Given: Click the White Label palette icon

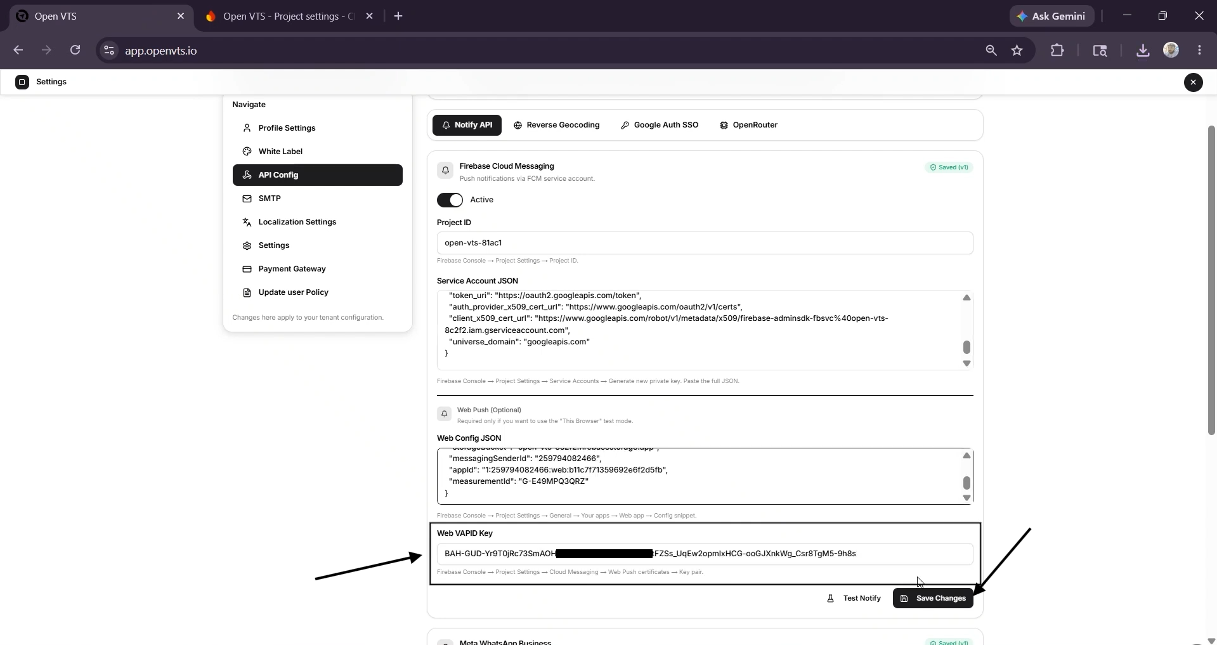Looking at the screenshot, I should 247,152.
